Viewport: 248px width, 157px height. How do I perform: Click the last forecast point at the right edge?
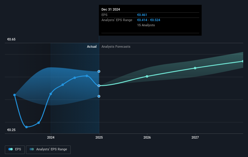pyautogui.click(x=243, y=61)
